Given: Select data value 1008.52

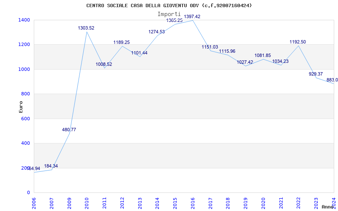Looking at the screenshot, I should 104,65.
